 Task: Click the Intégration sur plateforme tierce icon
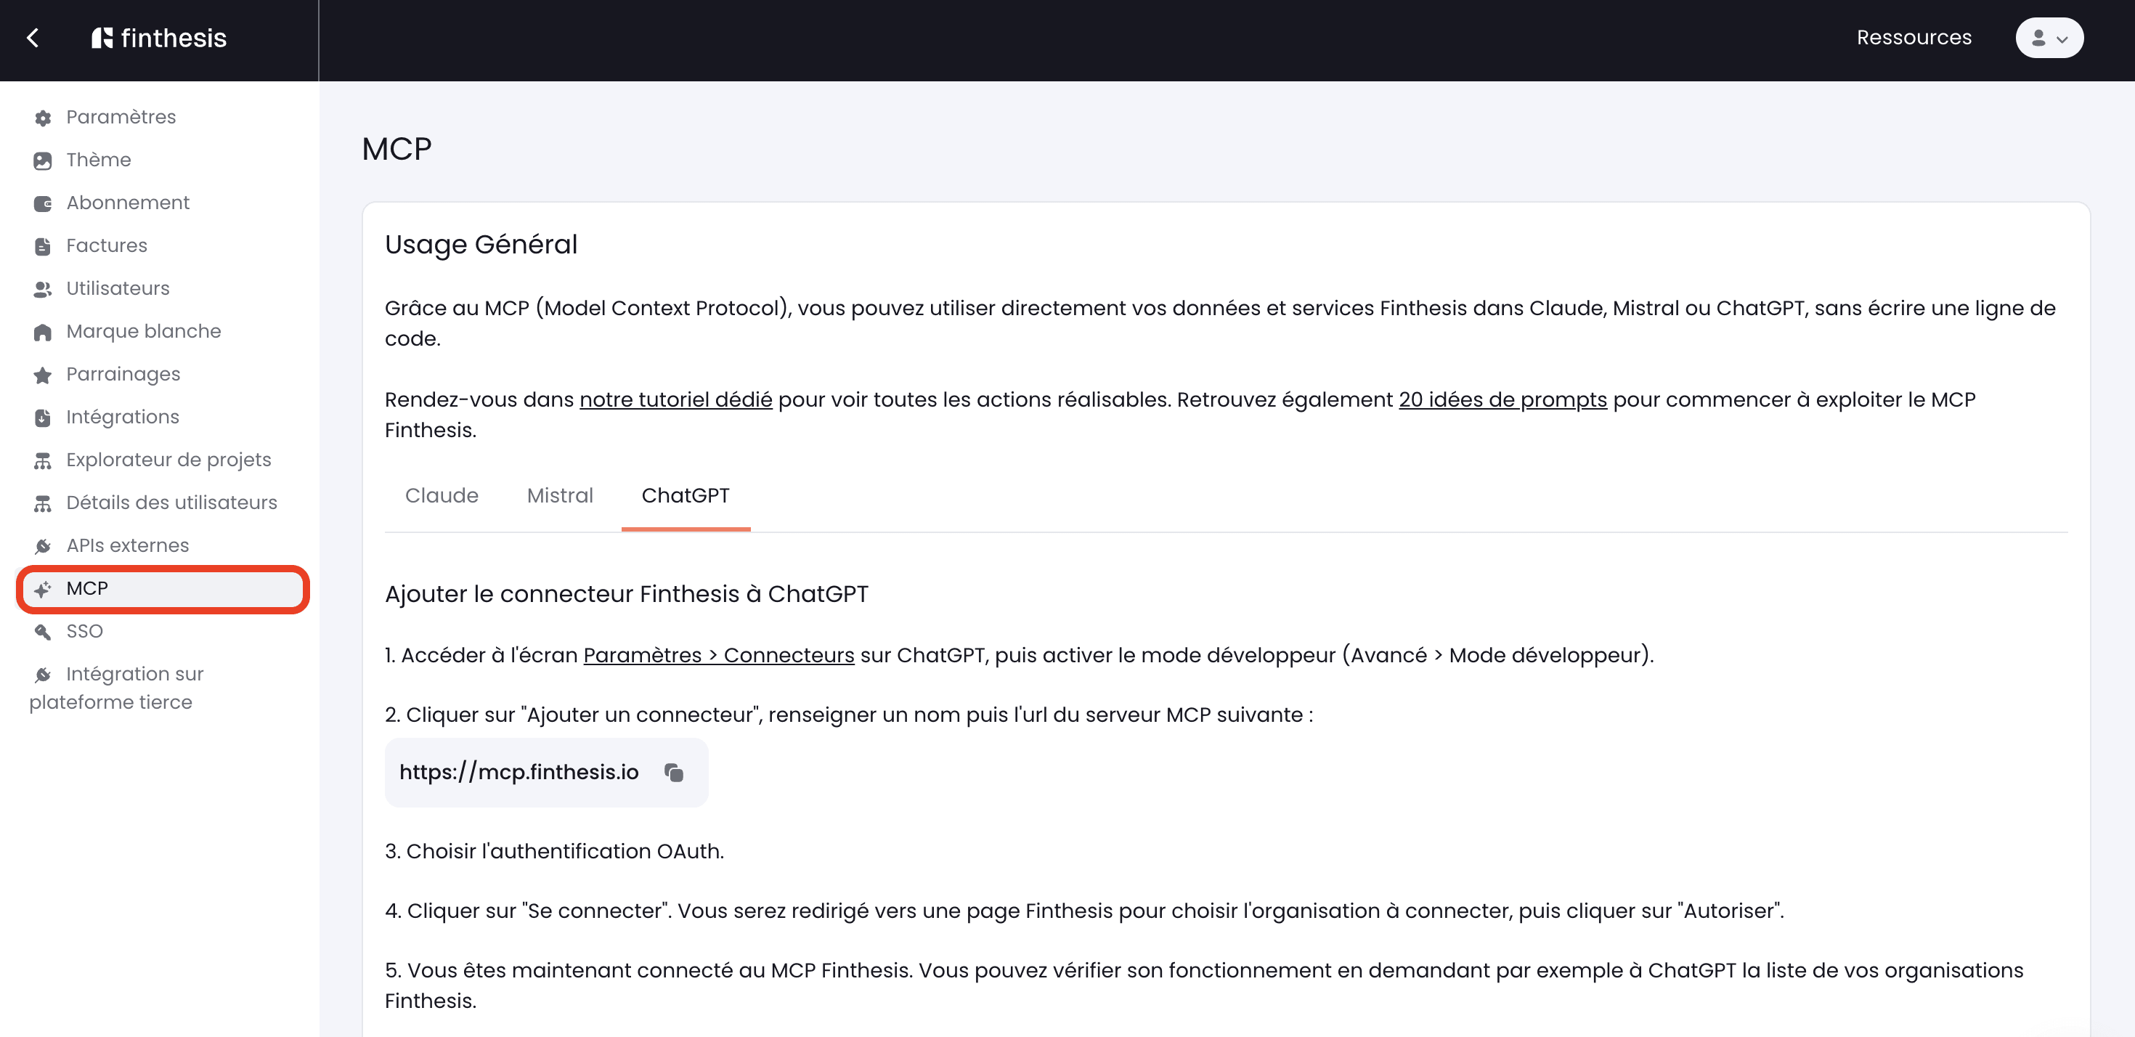point(43,675)
